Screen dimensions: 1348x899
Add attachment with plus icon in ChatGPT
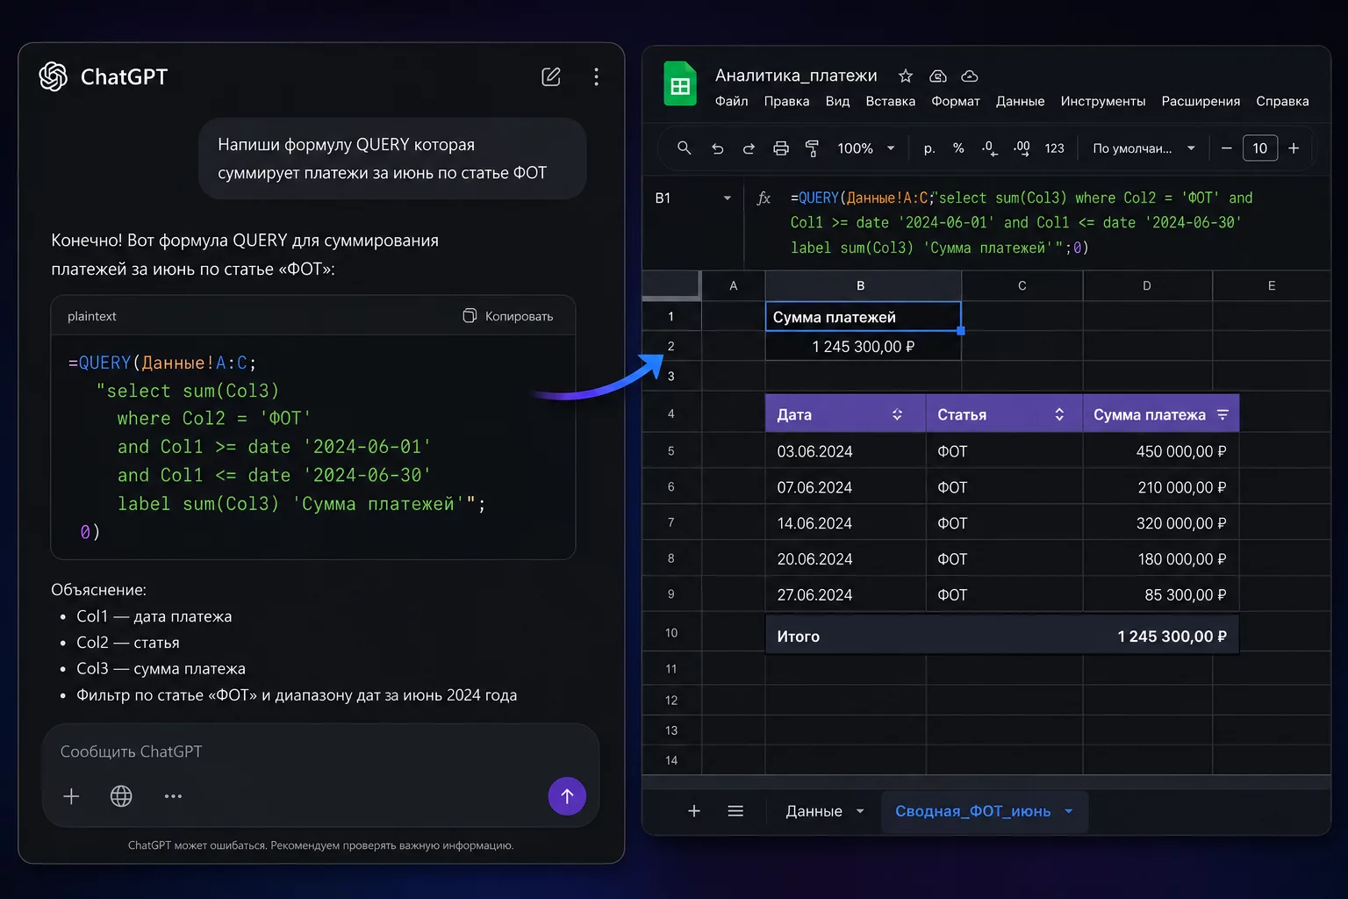click(x=72, y=796)
